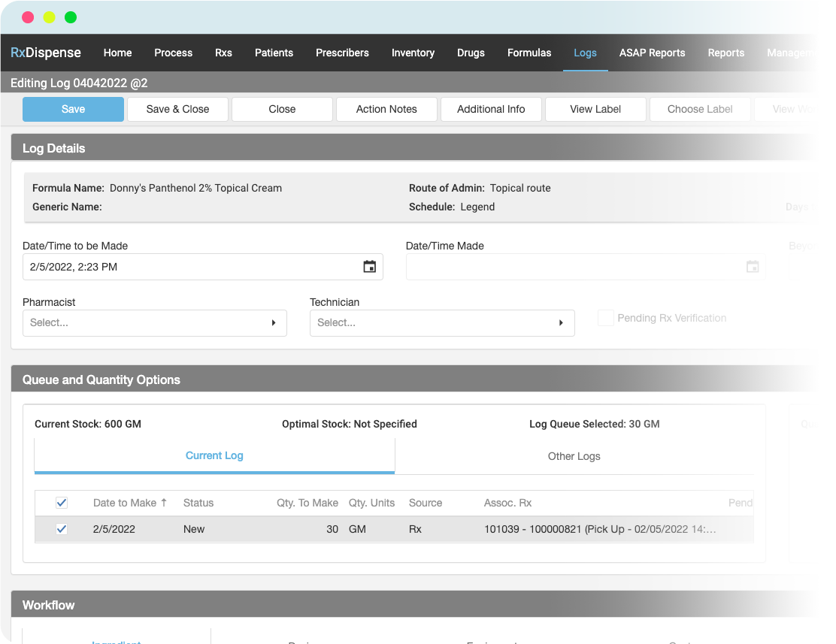Click Editing Log 04042022 @2 title

click(x=79, y=83)
